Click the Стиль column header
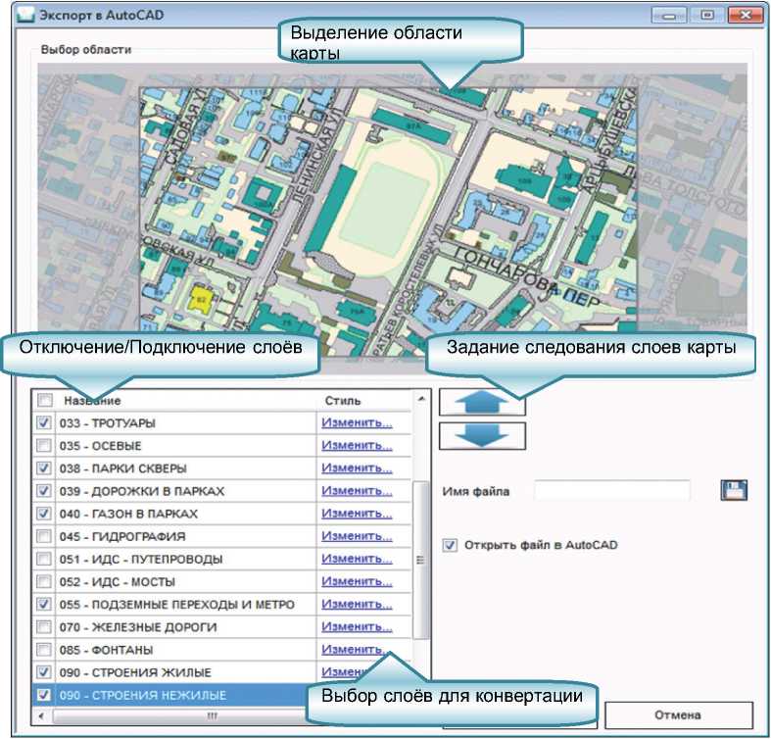This screenshot has height=739, width=771. click(343, 401)
